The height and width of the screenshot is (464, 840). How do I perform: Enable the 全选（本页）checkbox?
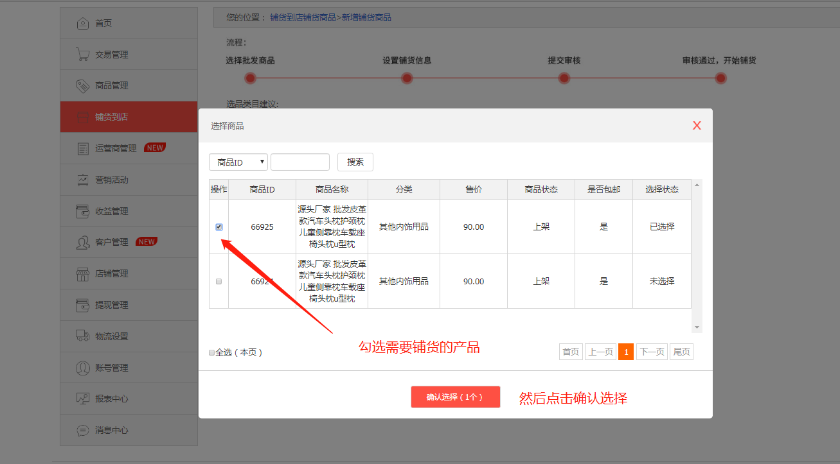pos(211,352)
